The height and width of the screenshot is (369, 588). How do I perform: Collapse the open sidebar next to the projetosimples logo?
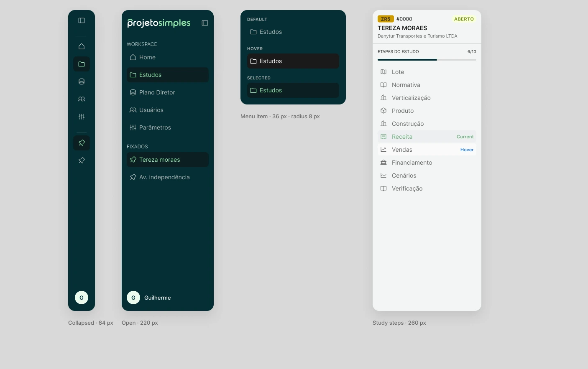205,23
